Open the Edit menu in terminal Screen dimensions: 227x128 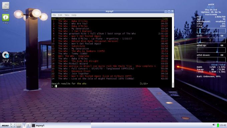[x=60, y=15]
